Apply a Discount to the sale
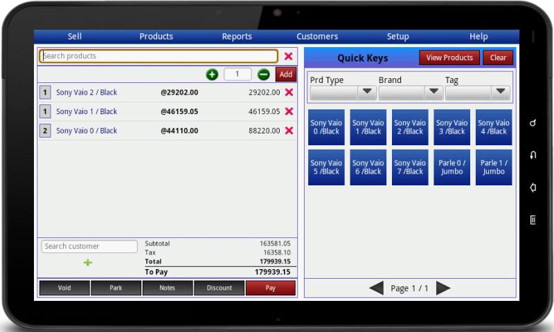Image resolution: width=554 pixels, height=332 pixels. [219, 288]
